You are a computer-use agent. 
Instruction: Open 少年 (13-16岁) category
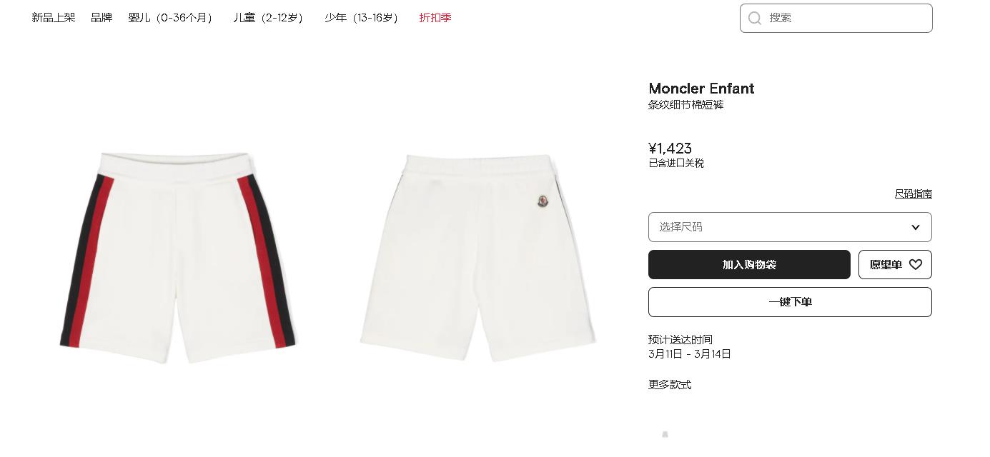pos(362,18)
